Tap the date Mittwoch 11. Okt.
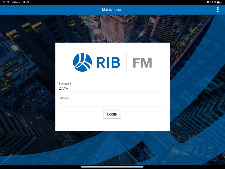The width and height of the screenshot is (225, 169). 21,2
